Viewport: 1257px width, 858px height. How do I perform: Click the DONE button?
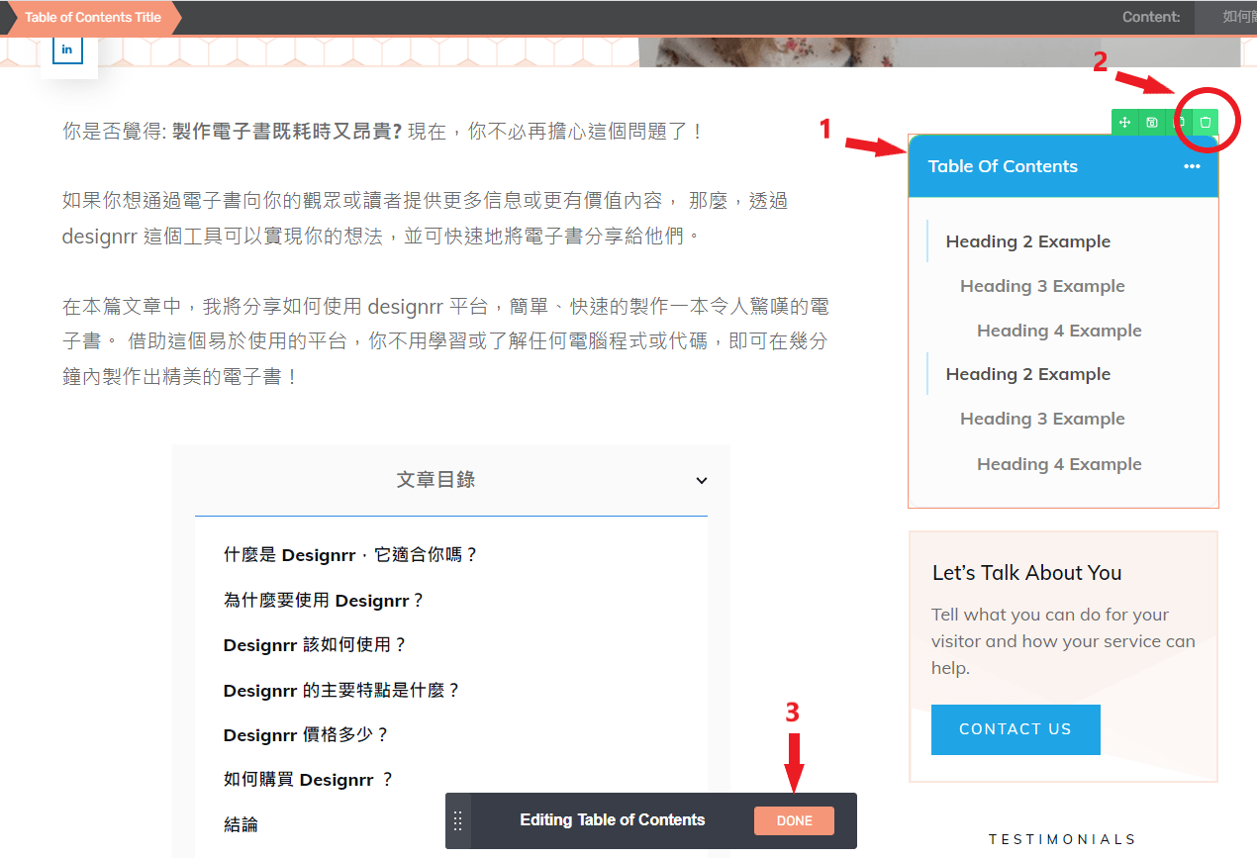click(794, 820)
